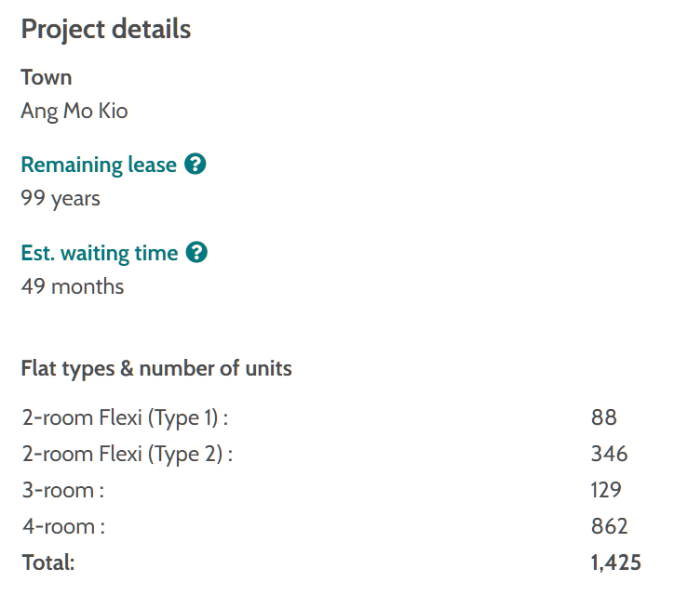Click the 1,425 total units value

(x=615, y=562)
